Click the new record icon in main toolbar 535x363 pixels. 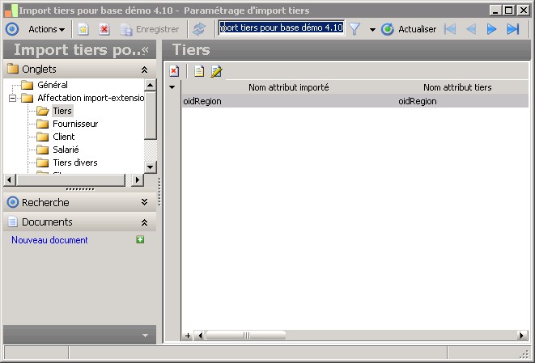pyautogui.click(x=83, y=29)
